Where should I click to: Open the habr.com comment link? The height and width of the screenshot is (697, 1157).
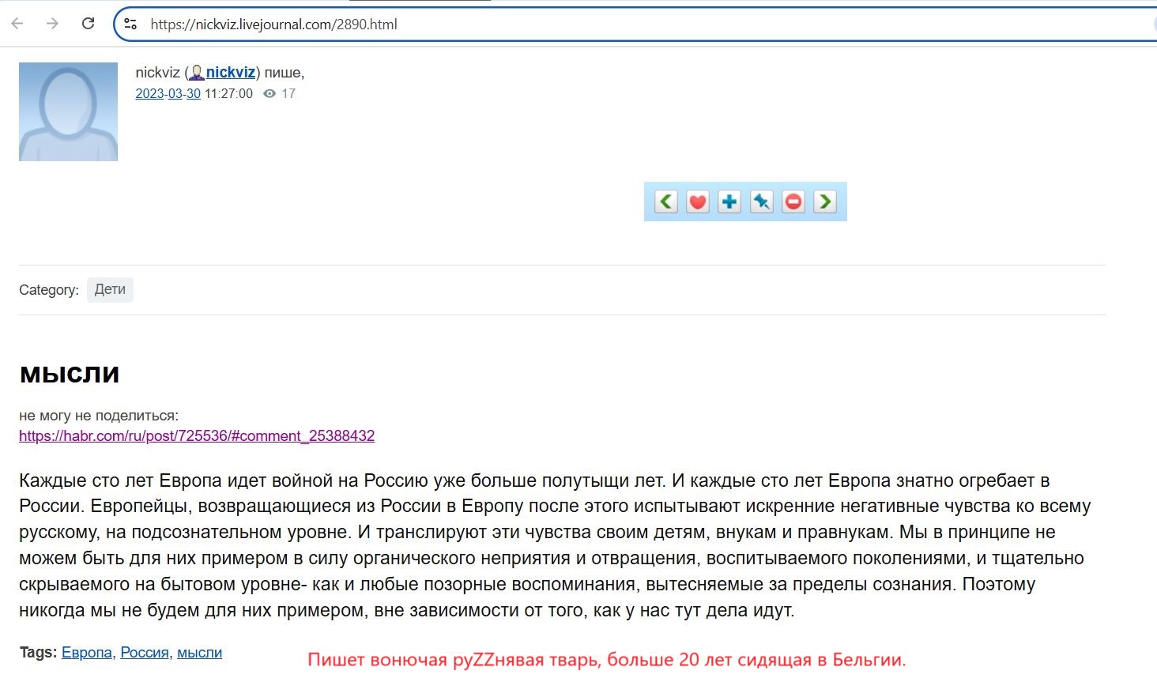click(x=197, y=435)
